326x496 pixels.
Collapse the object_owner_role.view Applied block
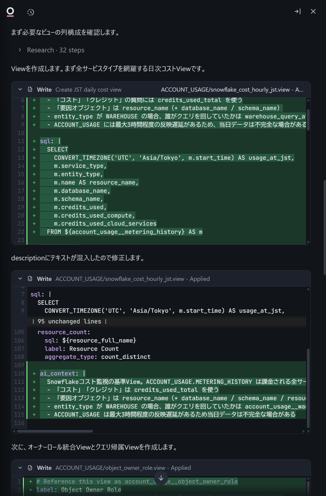coord(20,468)
